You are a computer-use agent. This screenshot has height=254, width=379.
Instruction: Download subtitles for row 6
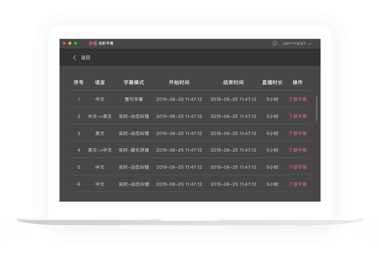pos(298,184)
